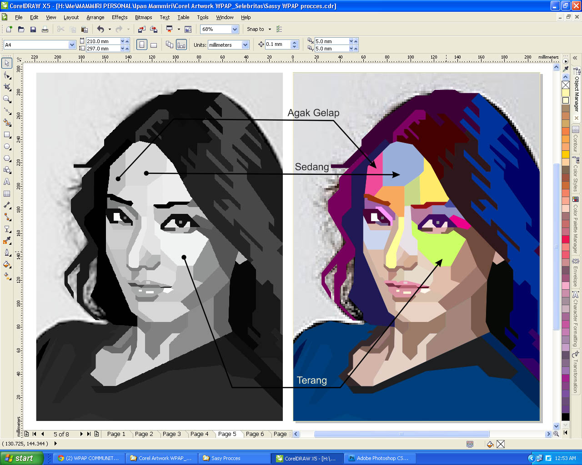Select the Smart Fill tool
Viewport: 582px width, 465px height.
click(7, 122)
